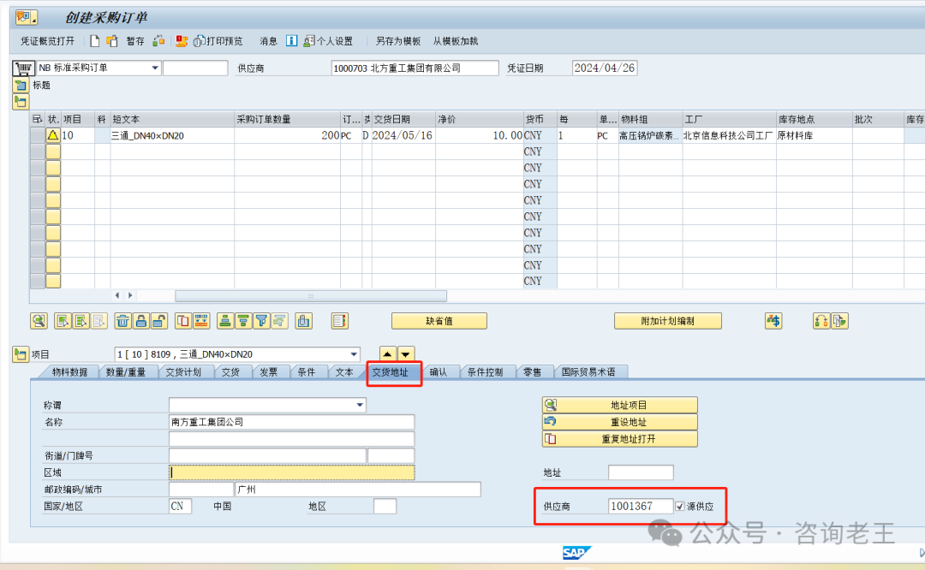Viewport: 925px width, 570px height.
Task: Click the icon right of greyed filter
Action: point(304,321)
